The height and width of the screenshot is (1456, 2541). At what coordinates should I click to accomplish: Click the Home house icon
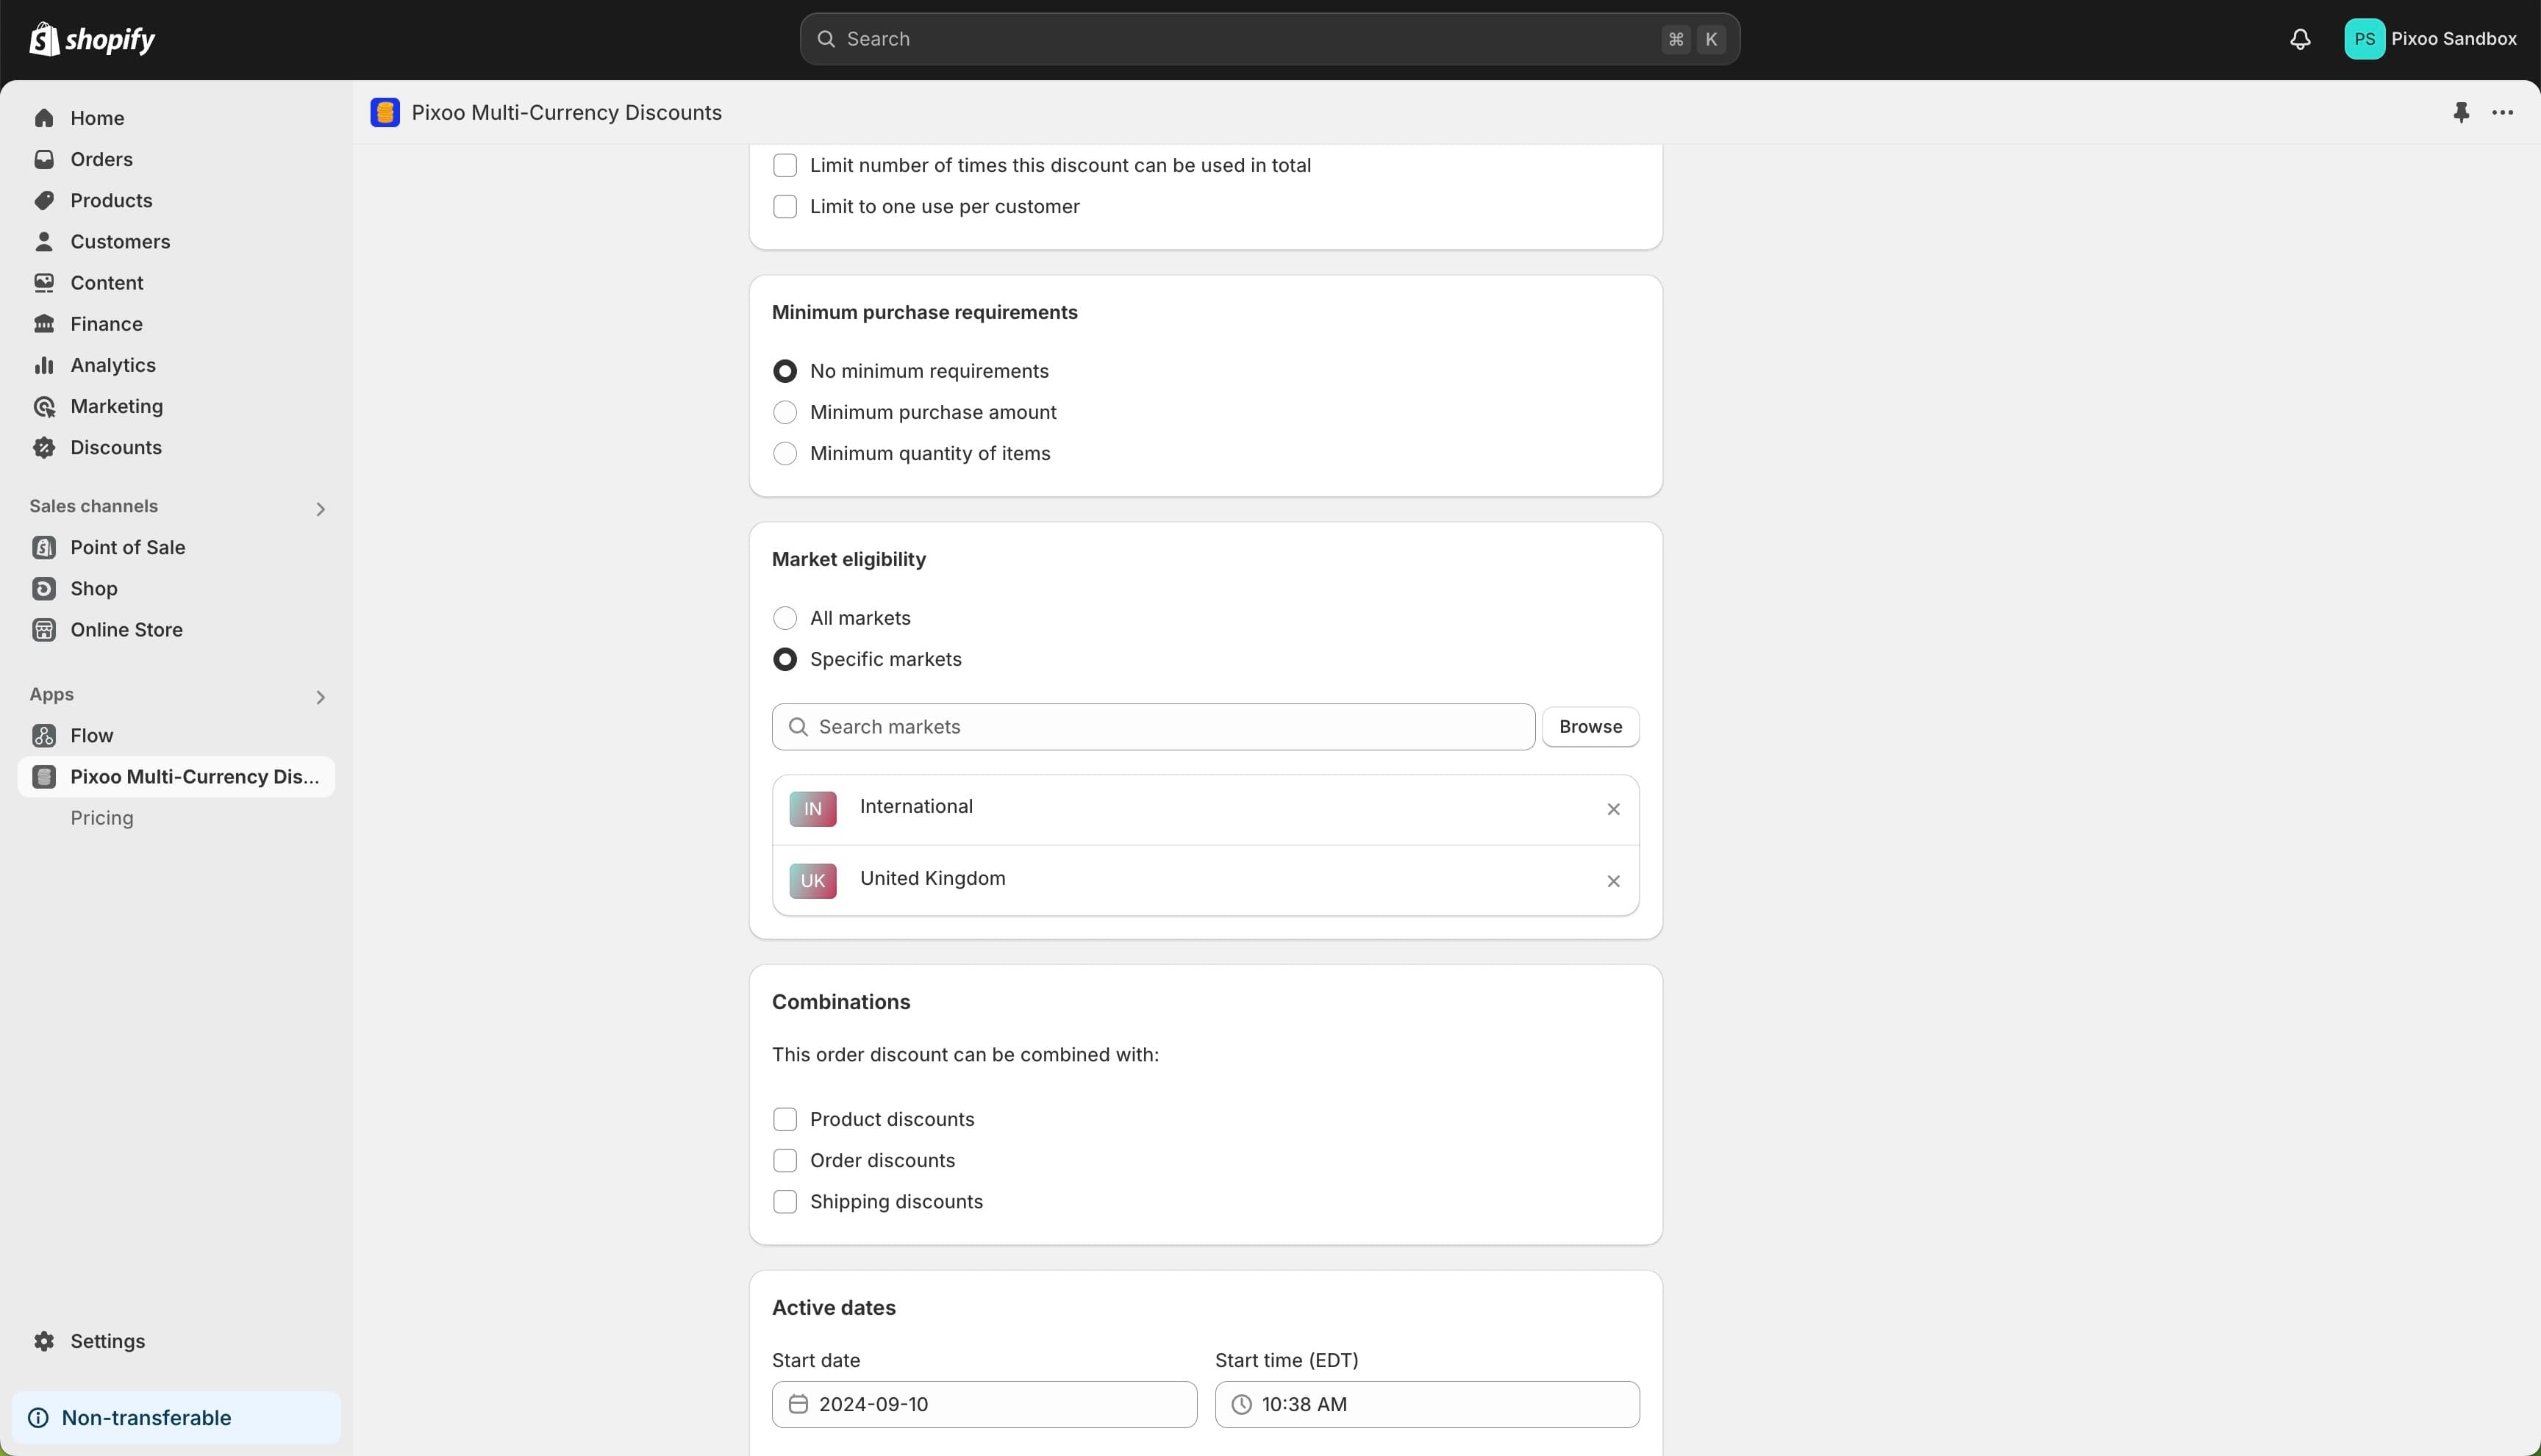[x=44, y=118]
